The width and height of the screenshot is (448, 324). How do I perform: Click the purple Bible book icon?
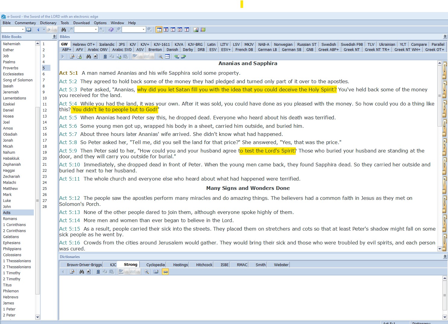click(111, 30)
